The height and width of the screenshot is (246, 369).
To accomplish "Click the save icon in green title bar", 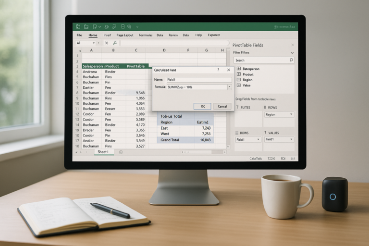I will [x=78, y=26].
